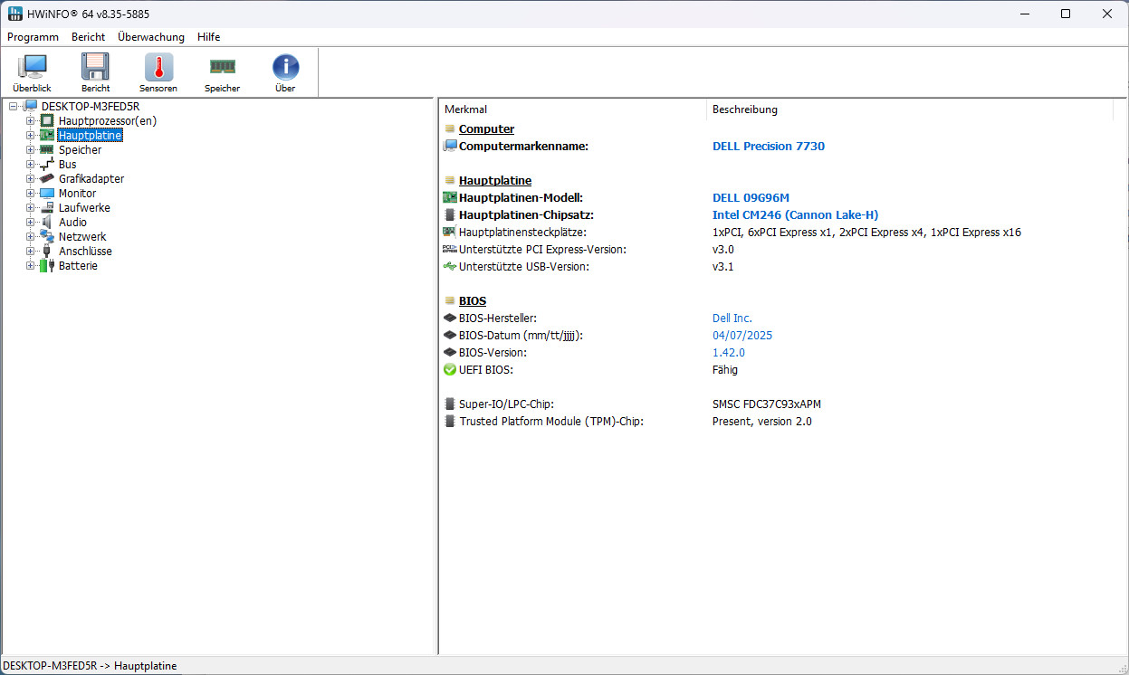
Task: Open the Hilfe menu
Action: click(x=209, y=37)
